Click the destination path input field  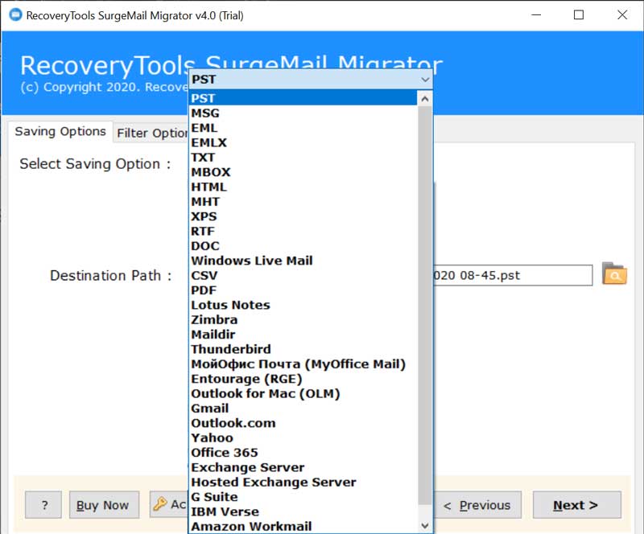pyautogui.click(x=513, y=275)
